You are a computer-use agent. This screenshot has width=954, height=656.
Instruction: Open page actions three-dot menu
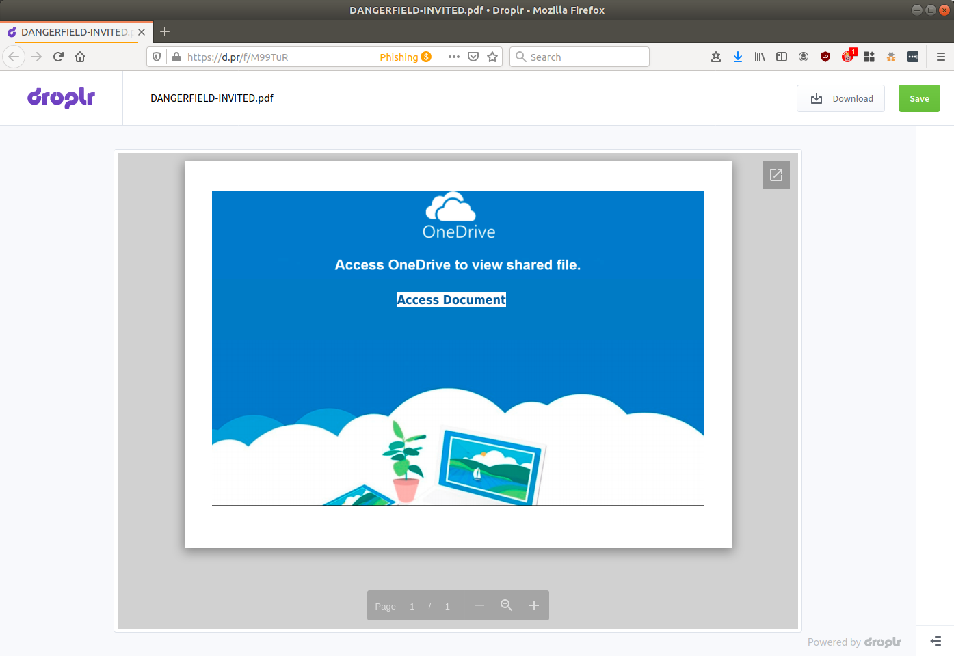coord(454,57)
